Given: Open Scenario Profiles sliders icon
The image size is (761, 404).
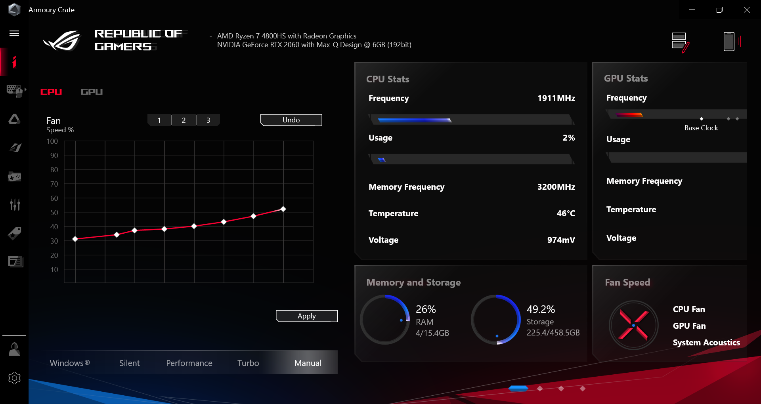Looking at the screenshot, I should (15, 204).
